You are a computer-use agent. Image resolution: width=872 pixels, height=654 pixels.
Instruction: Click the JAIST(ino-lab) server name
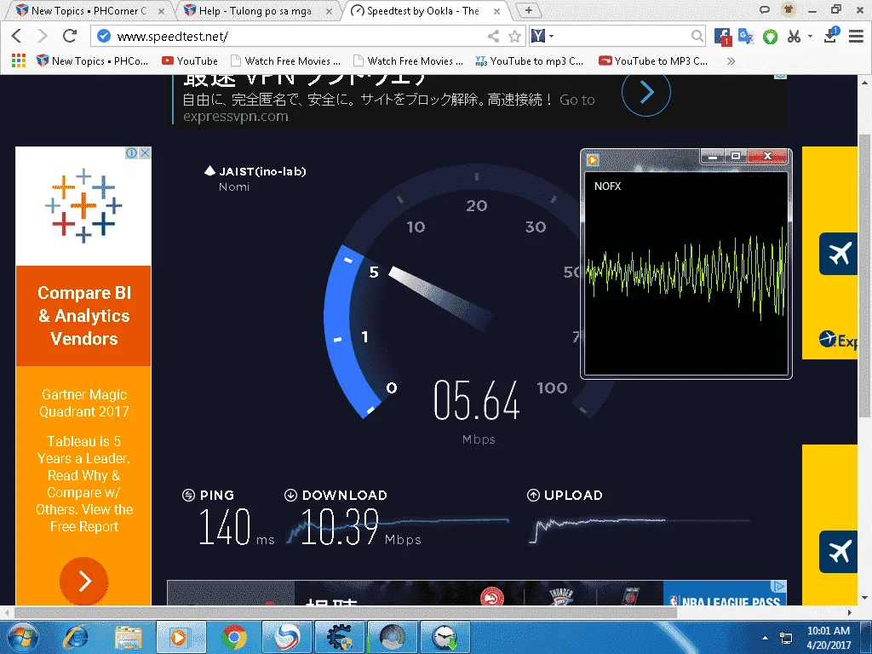click(x=262, y=171)
